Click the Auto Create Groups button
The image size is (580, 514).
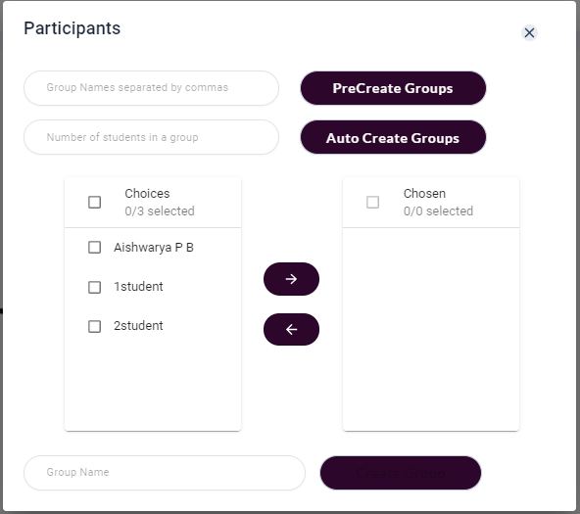393,137
